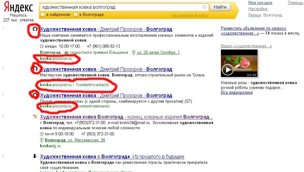Open the Помощь link
This screenshot has width=304, height=172.
(295, 2)
